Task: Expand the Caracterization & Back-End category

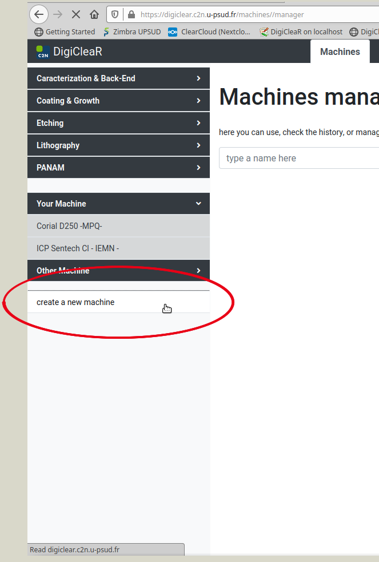Action: (118, 78)
